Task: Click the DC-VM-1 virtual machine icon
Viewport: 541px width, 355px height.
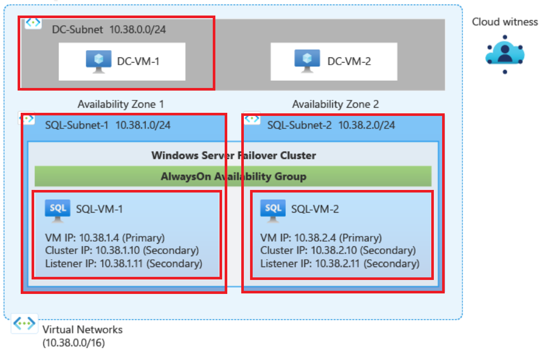Action: pyautogui.click(x=99, y=62)
